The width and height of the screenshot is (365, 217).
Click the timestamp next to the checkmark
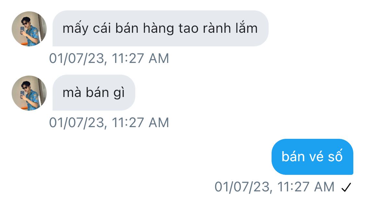pos(274,187)
